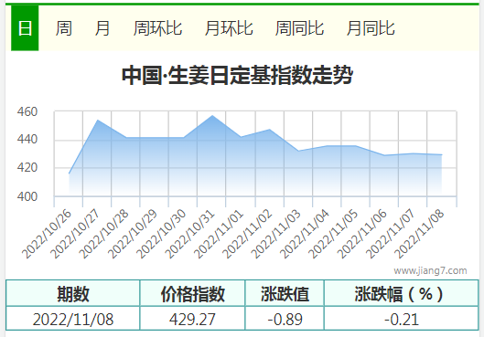Click the 460 y-axis label

(x=27, y=111)
